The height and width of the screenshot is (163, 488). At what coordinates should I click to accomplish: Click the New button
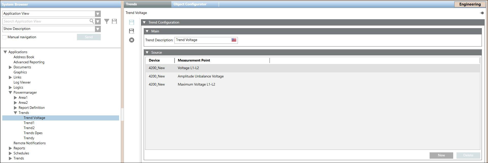[x=441, y=155]
